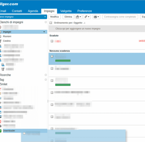Click the Ricerche section heading
This screenshot has width=145, height=142.
[x=5, y=75]
